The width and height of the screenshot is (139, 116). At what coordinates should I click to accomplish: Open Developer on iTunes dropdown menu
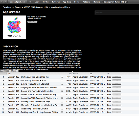pyautogui.click(x=115, y=2)
